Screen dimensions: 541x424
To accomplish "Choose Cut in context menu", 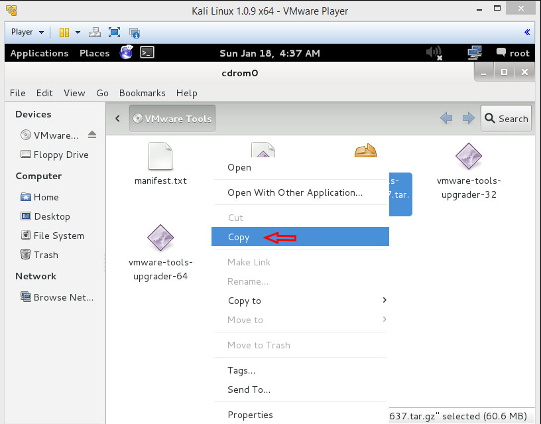I will [300, 218].
